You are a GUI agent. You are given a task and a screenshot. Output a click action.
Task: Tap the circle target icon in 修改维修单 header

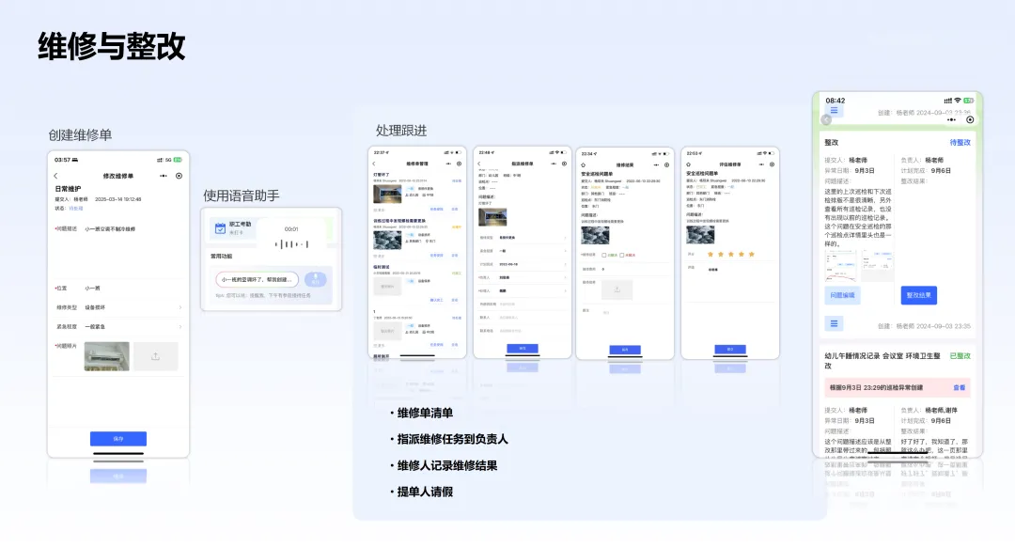click(180, 176)
